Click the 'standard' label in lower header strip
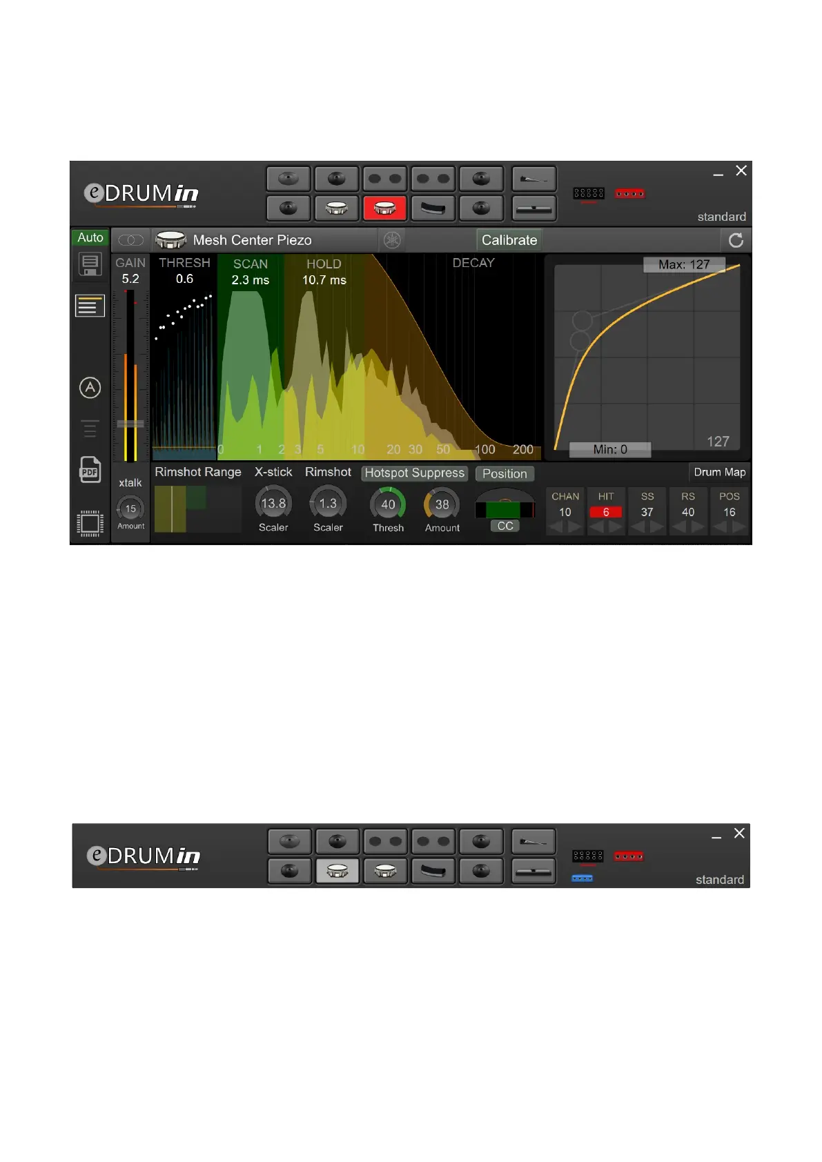Screen dimensions: 822x1162 720,880
